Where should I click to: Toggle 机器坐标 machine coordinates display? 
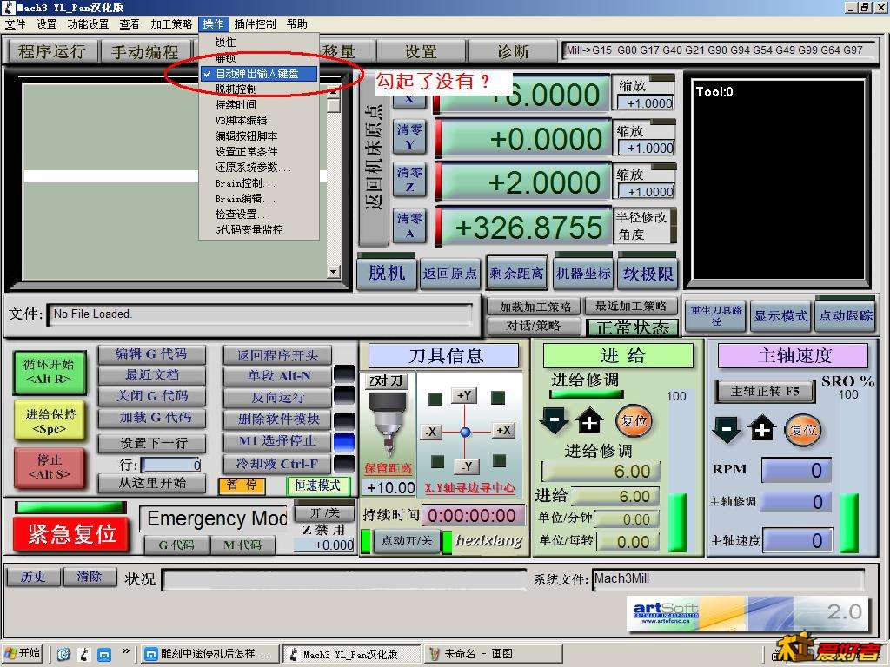583,274
